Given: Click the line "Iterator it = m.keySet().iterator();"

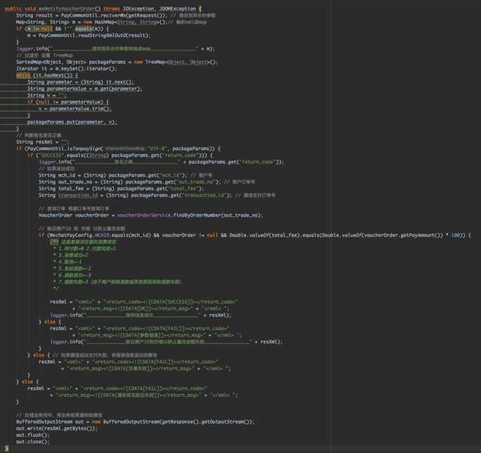Looking at the screenshot, I should pyautogui.click(x=66, y=69).
